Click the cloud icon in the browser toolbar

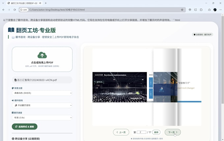[x=209, y=10]
